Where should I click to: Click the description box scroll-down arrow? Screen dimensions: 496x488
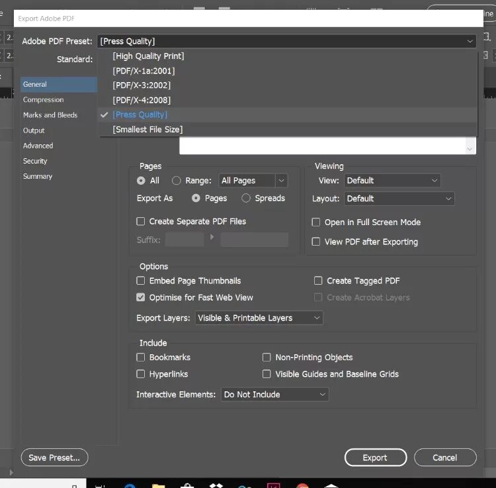click(x=470, y=149)
